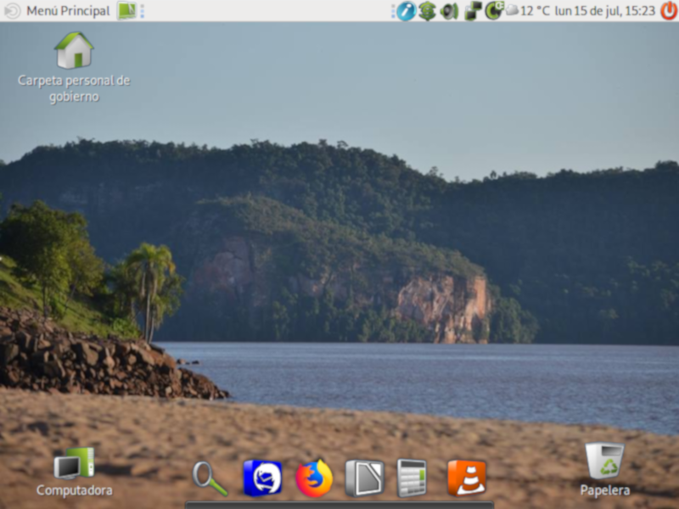679x509 pixels.
Task: Launch Firefox browser from the dock
Action: point(314,478)
